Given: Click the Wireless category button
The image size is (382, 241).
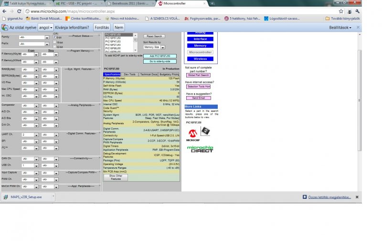Looking at the screenshot, I should (x=200, y=59).
